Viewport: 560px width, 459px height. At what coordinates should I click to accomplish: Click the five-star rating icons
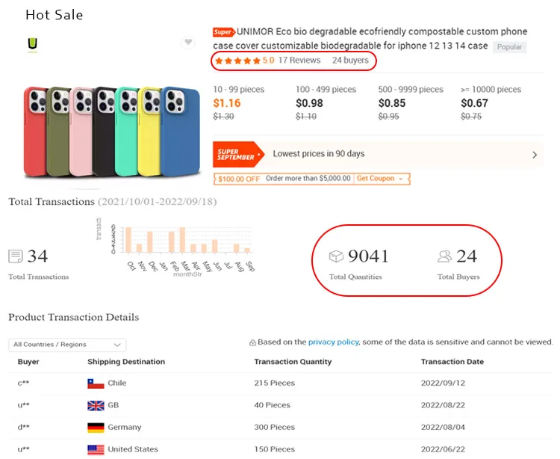[x=237, y=61]
